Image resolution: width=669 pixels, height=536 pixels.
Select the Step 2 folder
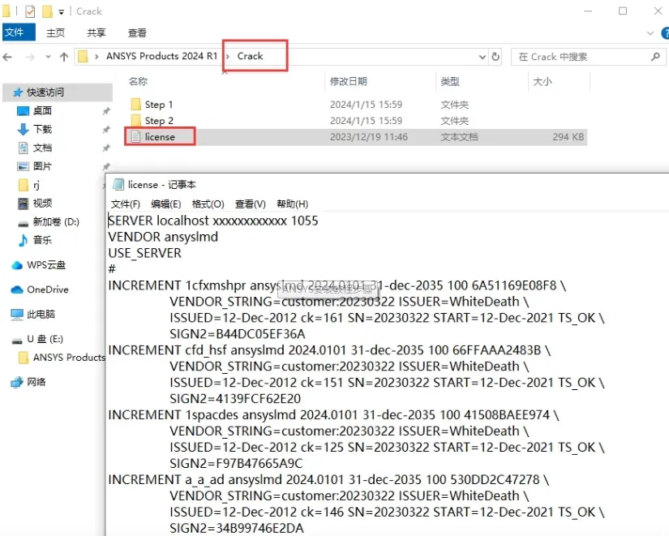click(x=159, y=121)
